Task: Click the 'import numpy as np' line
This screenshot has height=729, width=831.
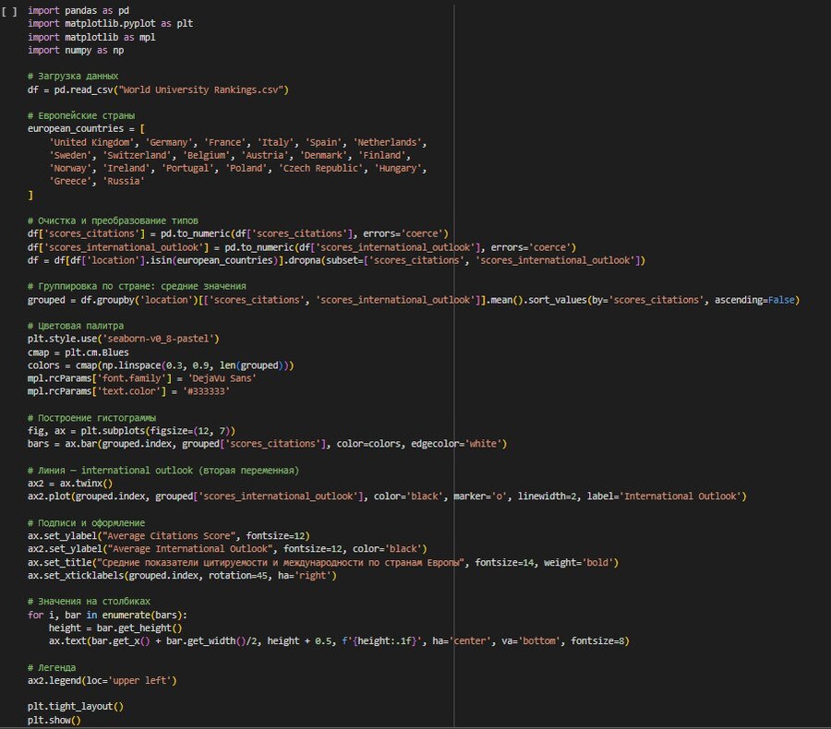Action: [x=76, y=51]
